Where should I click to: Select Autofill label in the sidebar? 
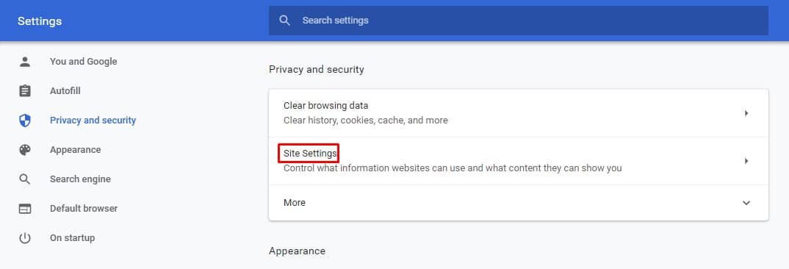click(65, 90)
